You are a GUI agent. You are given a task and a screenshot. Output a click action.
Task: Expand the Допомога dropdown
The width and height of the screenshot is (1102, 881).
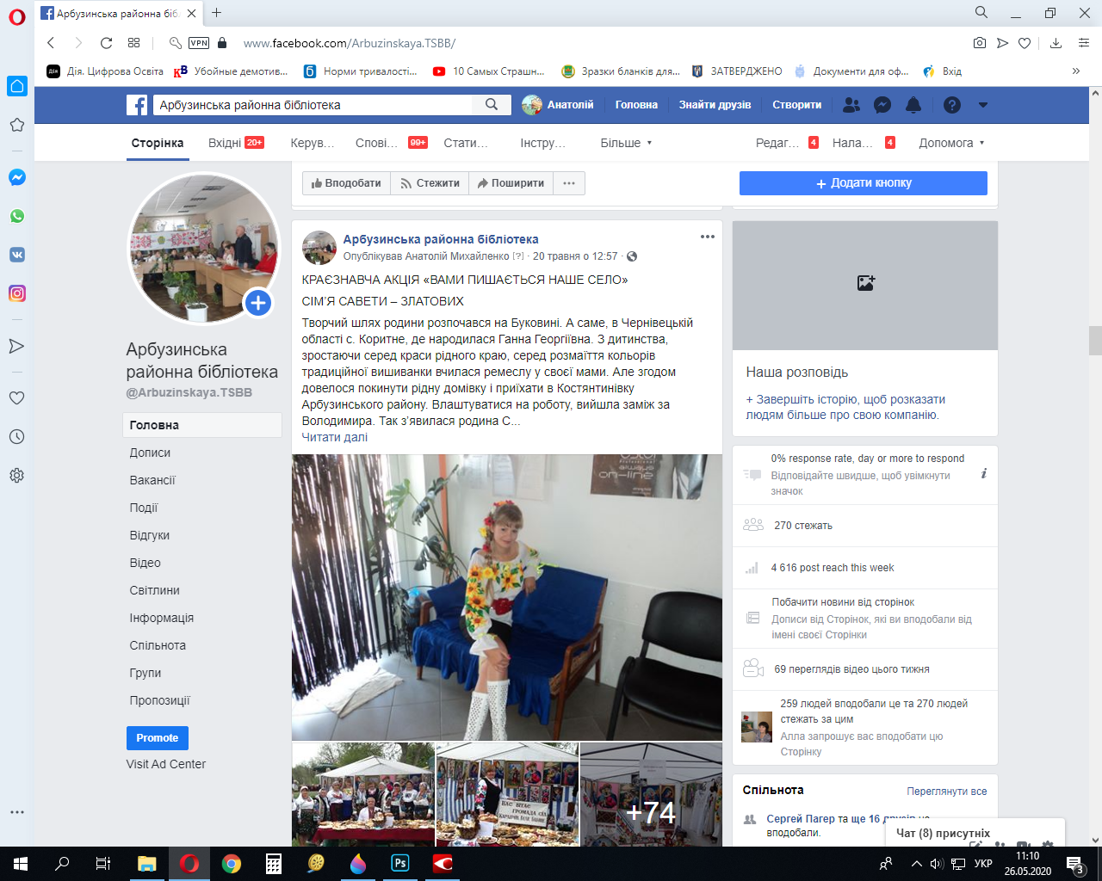pos(951,143)
